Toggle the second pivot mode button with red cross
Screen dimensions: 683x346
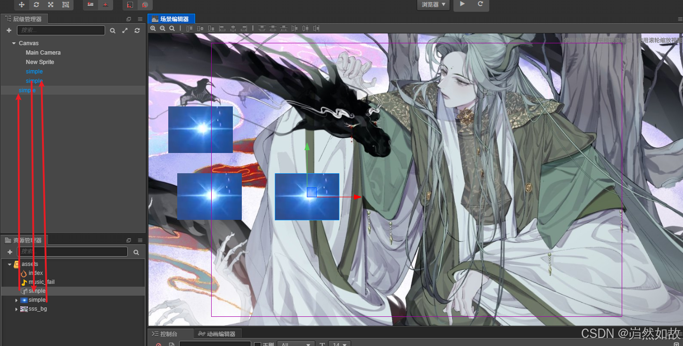(x=105, y=5)
